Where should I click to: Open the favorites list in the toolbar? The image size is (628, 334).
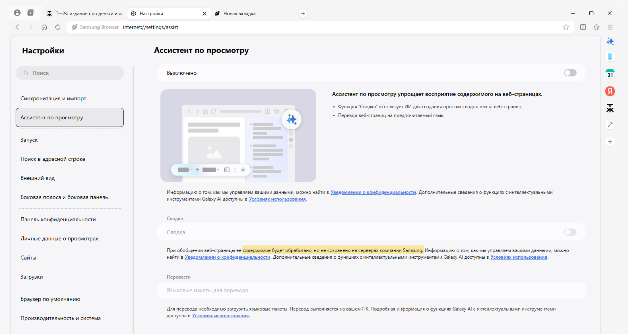point(597,27)
